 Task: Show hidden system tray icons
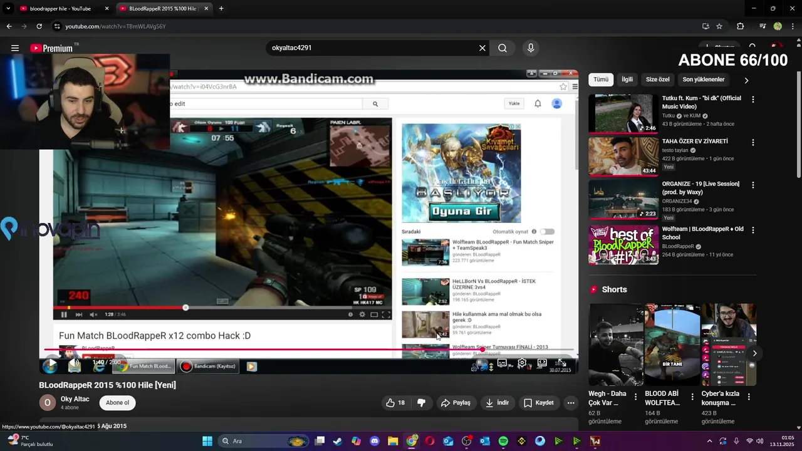[x=709, y=441]
